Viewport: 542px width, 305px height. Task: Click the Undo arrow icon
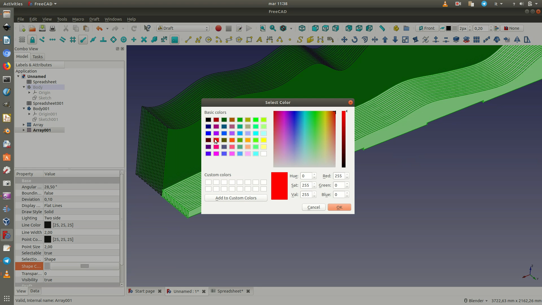99,28
